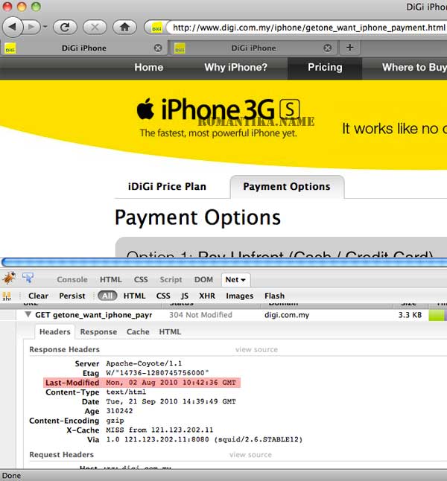Close the first DiGi iPhone tab
This screenshot has width=447, height=481.
point(158,48)
